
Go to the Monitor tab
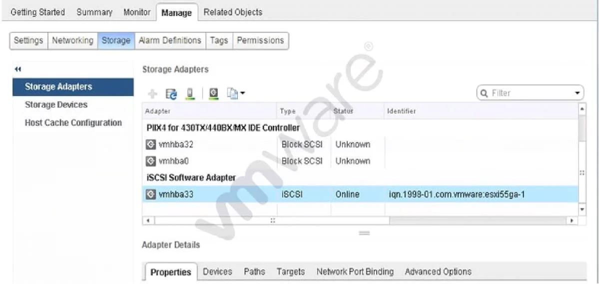coord(137,12)
